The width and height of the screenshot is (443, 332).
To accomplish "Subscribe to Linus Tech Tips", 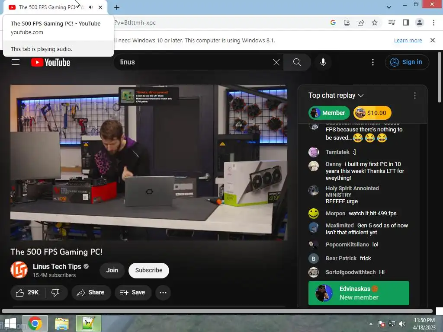I will (149, 270).
